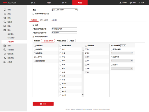149x112 pixels.
Task: Open the 图像 (Image) picture icon in sidebar
Action: click(x=5, y=26)
